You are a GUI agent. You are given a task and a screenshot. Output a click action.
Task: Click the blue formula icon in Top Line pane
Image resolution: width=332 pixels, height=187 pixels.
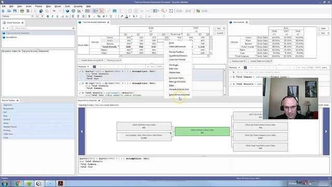click(x=94, y=66)
